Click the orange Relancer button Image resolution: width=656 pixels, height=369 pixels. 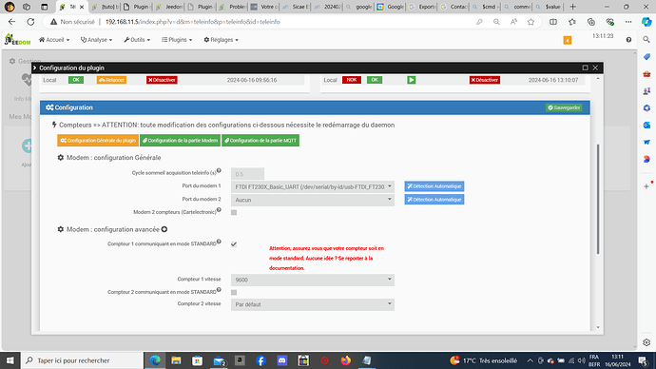(x=111, y=80)
